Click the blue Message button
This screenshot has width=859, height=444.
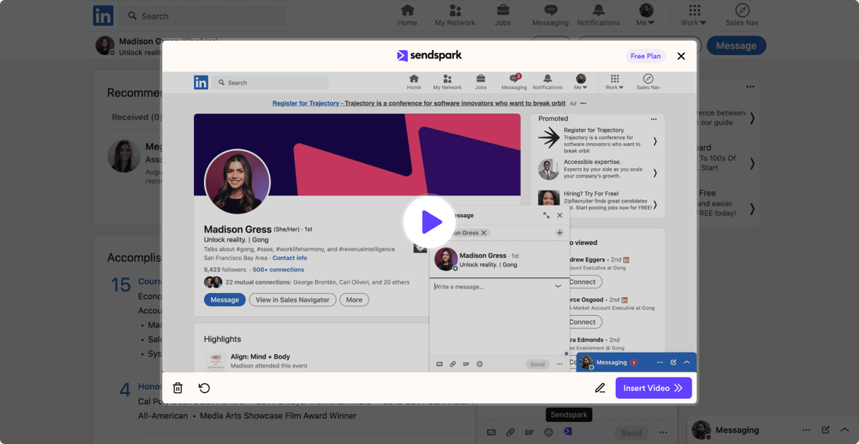pyautogui.click(x=736, y=45)
